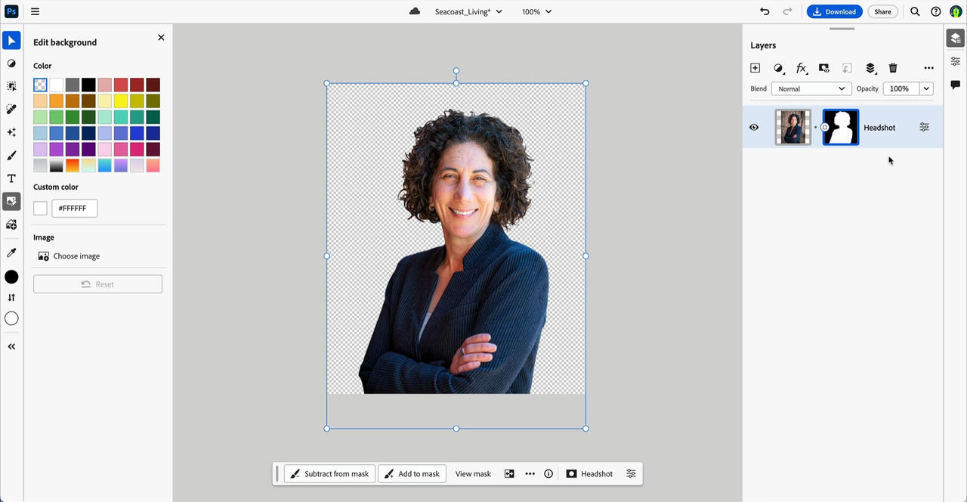Open the hamburger main menu
This screenshot has width=967, height=502.
click(35, 11)
